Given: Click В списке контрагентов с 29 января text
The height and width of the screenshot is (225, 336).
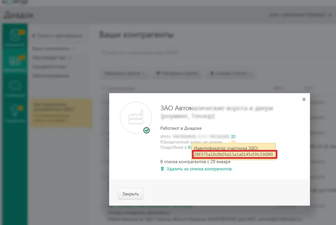Looking at the screenshot, I should [x=195, y=162].
